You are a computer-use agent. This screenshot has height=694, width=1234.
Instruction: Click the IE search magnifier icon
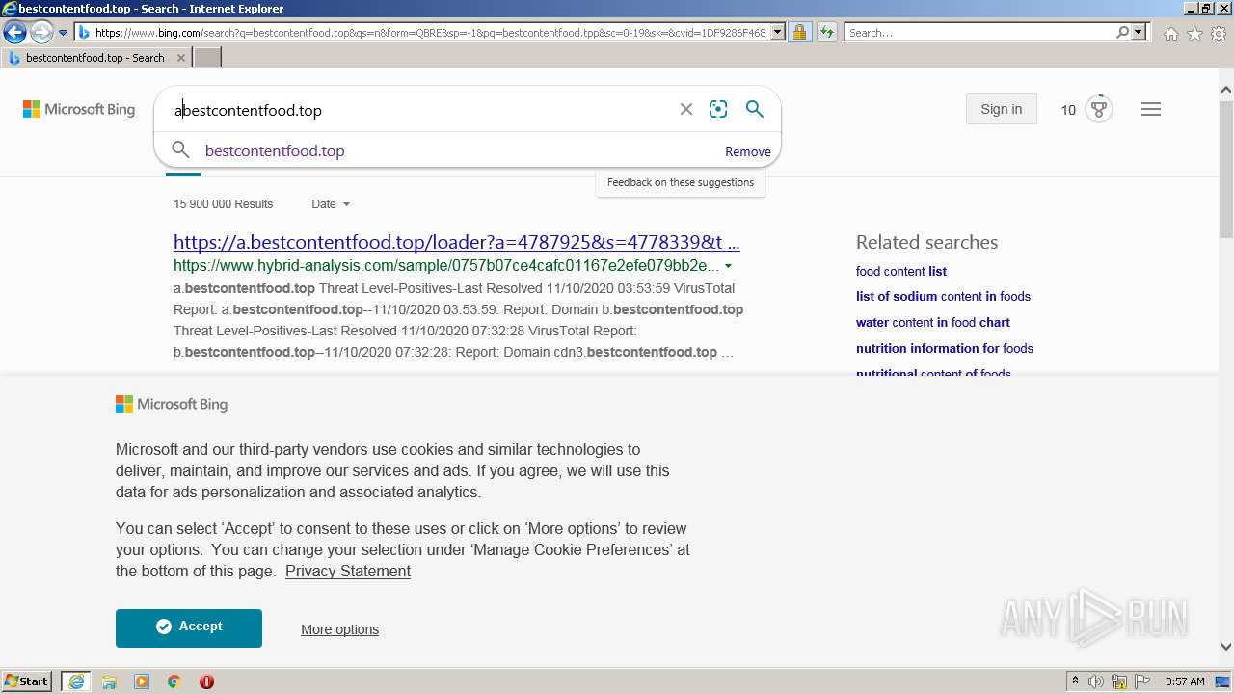1122,33
